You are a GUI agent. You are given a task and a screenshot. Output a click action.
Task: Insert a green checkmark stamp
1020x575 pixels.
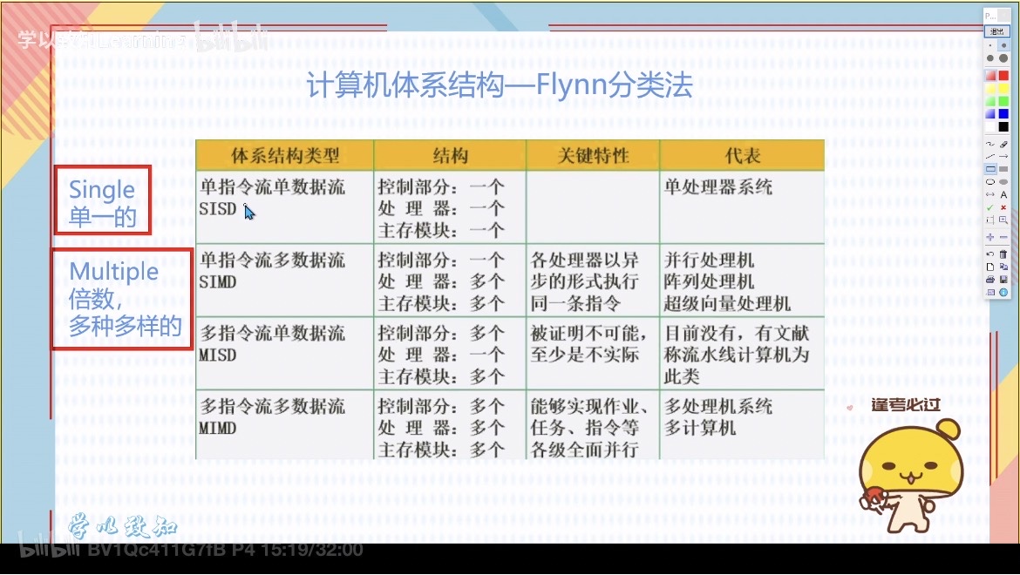[989, 208]
